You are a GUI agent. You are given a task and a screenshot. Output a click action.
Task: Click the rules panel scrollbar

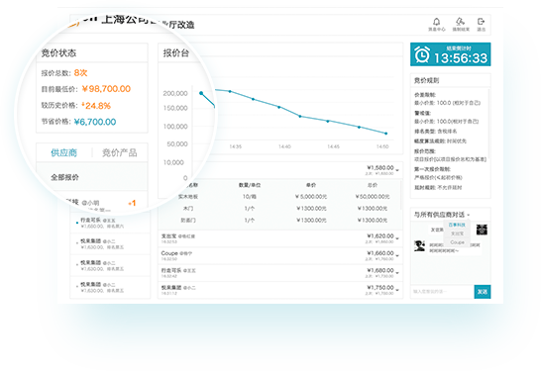488,124
